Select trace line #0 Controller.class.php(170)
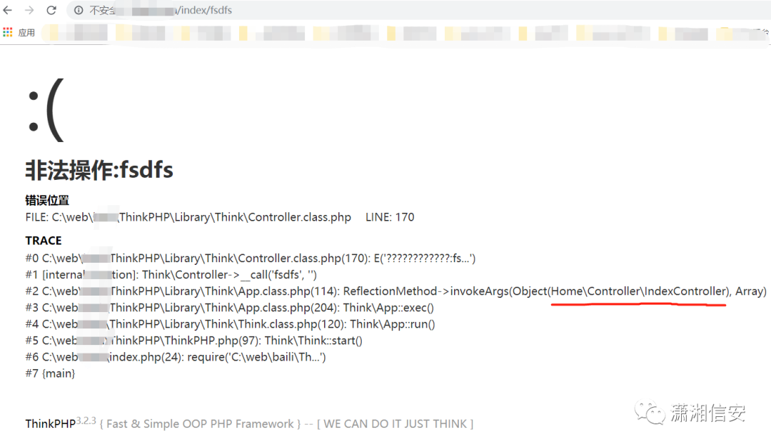Image resolution: width=771 pixels, height=447 pixels. tap(251, 258)
